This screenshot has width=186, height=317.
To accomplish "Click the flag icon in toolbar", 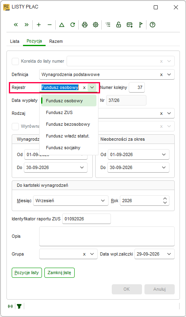I will (140, 25).
